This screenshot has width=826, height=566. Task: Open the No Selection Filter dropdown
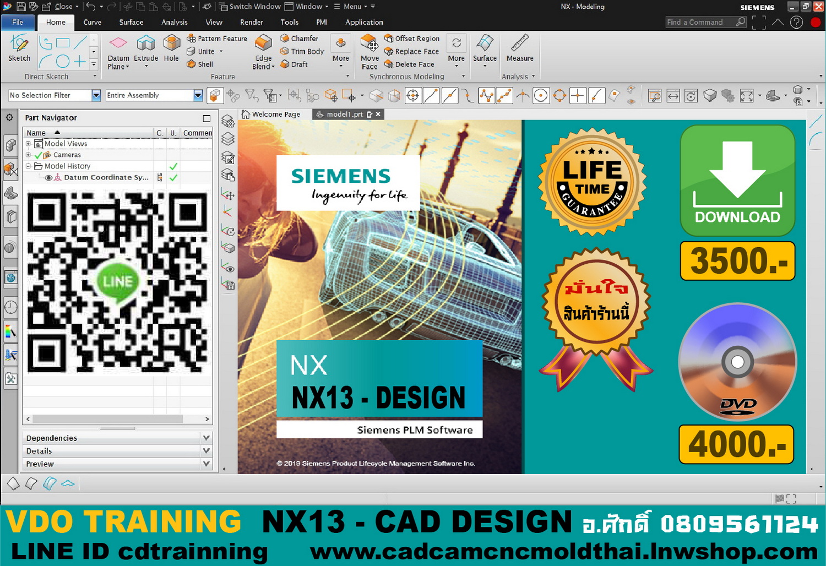tap(96, 95)
